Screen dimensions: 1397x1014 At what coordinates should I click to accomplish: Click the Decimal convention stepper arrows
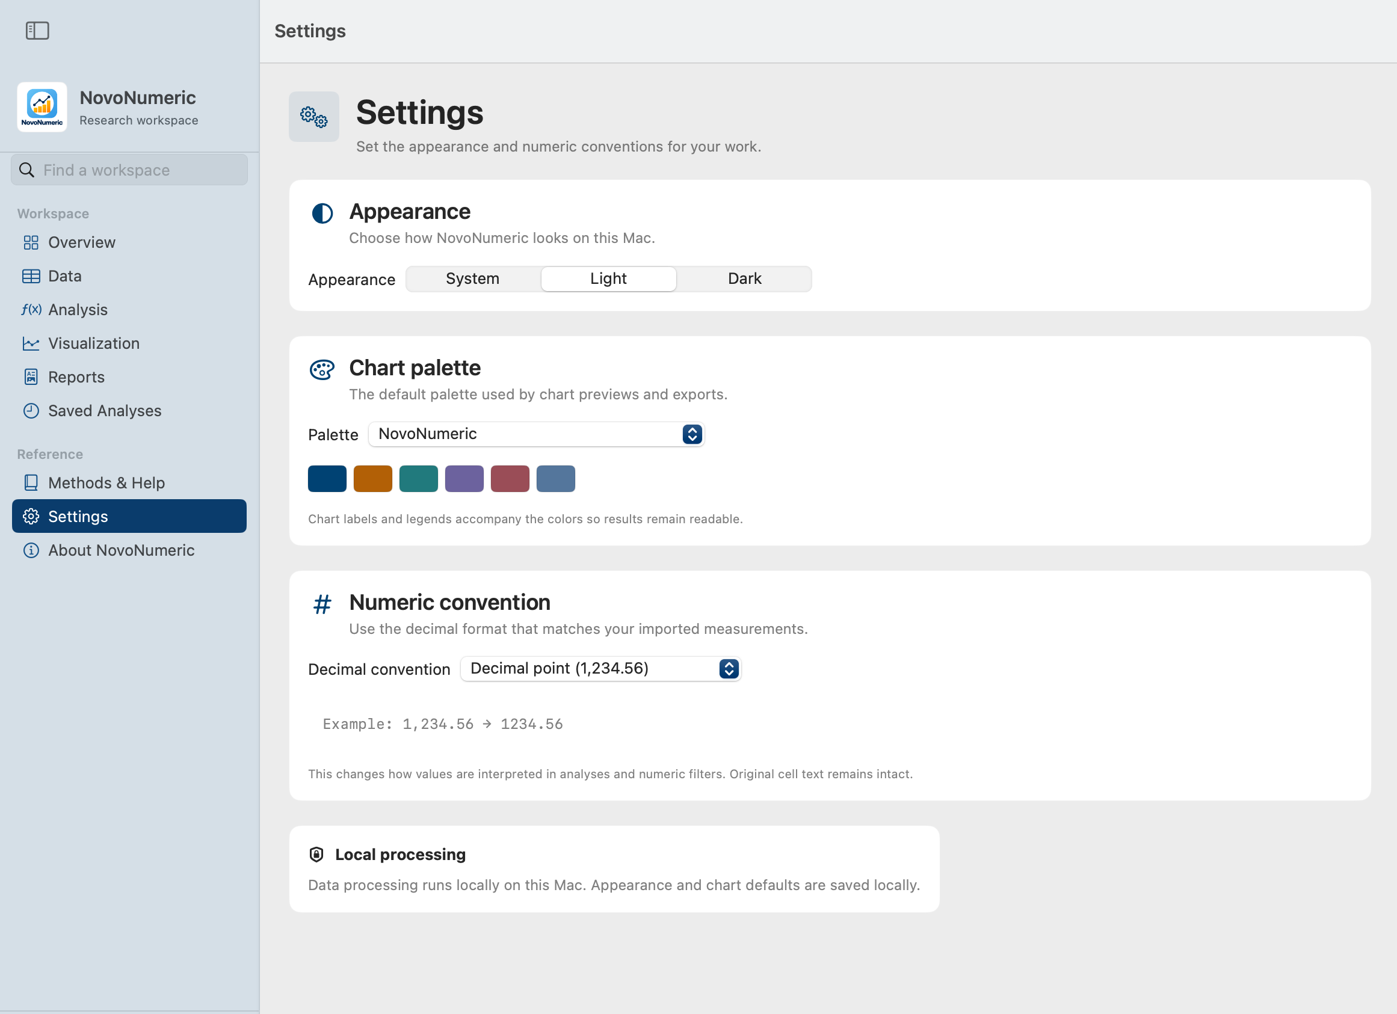(x=729, y=669)
